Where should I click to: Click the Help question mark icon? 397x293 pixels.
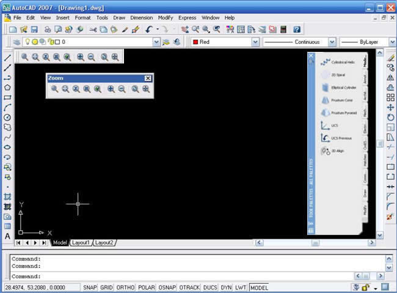point(297,29)
